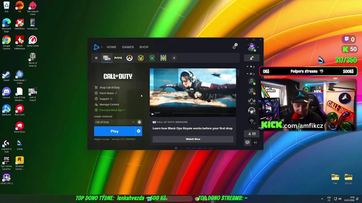Screen dimensions: 362x203
Task: Click the Game Center desktop icon
Action: point(33,41)
